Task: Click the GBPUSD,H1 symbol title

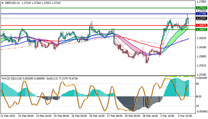Action: tap(12, 3)
